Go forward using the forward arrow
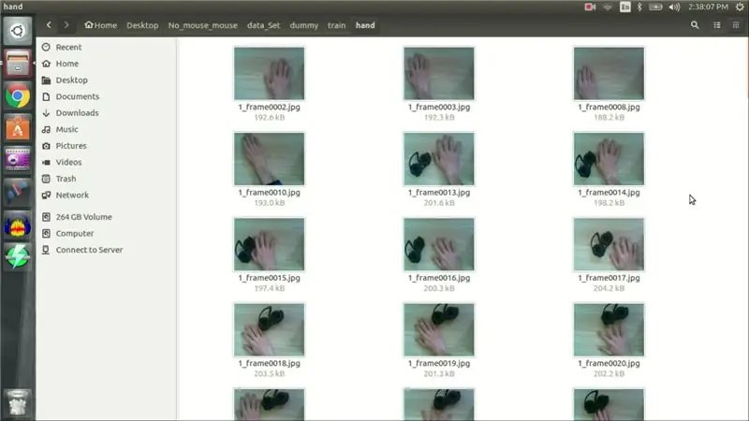This screenshot has height=421, width=749. 66,25
